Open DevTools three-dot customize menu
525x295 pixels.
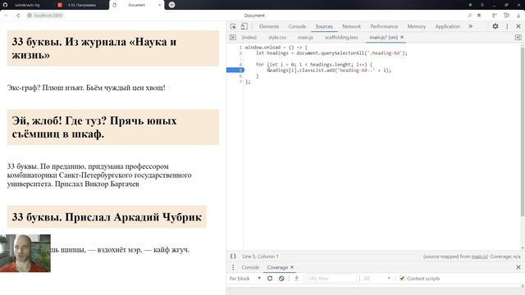click(507, 26)
